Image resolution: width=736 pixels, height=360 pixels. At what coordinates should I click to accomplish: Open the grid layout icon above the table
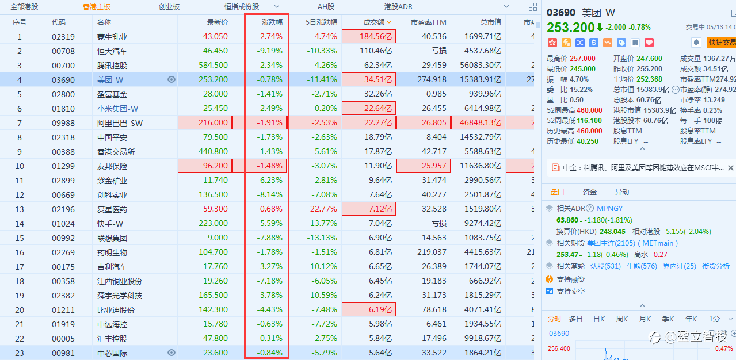532,7
